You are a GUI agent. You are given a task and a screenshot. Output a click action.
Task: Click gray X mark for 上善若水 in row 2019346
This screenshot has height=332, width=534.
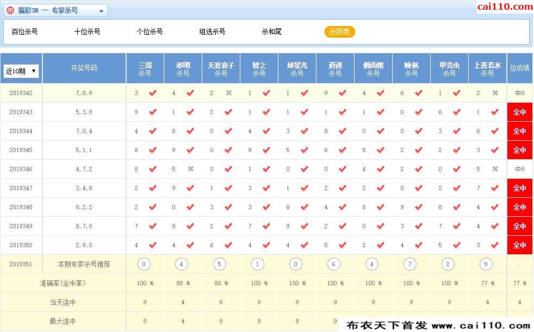(x=495, y=169)
